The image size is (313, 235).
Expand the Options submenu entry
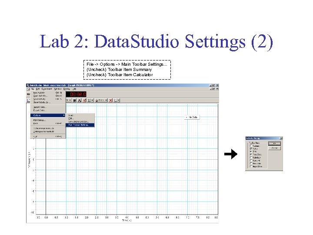[48, 115]
